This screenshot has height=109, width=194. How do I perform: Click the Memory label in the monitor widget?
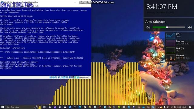(180, 41)
